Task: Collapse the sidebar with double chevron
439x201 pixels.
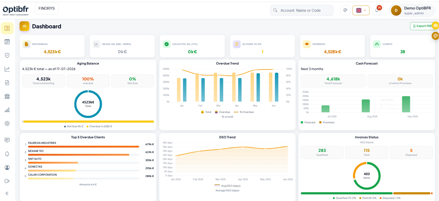Action: click(x=7, y=194)
